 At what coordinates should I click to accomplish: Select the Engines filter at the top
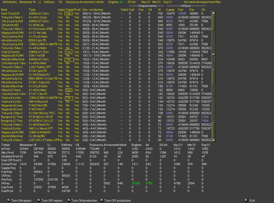(113, 2)
